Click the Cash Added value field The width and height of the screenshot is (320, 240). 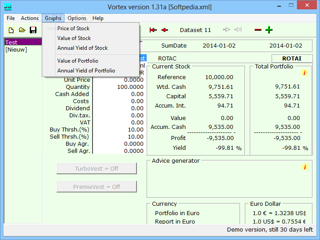click(x=119, y=94)
